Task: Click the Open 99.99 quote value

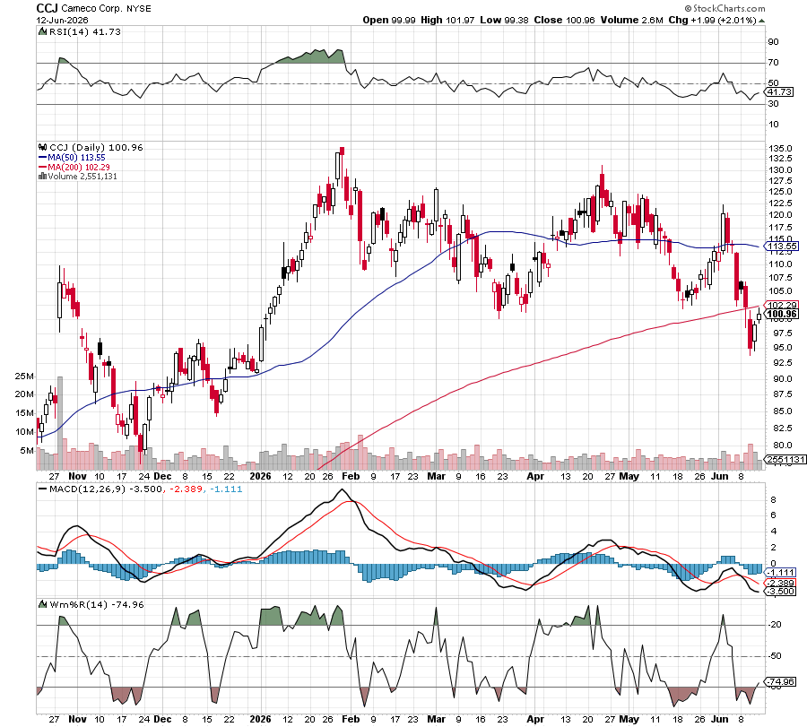Action: [389, 20]
